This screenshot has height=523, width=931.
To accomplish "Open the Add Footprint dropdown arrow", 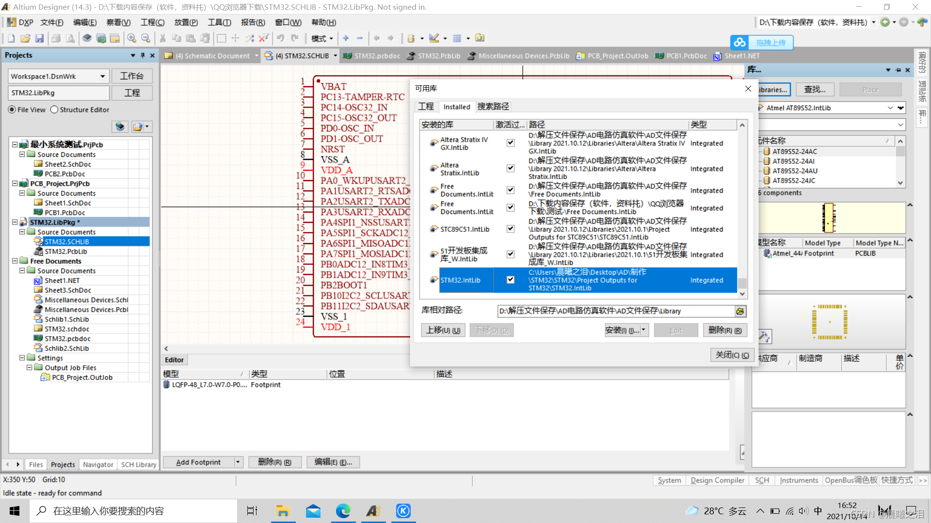I will point(238,462).
